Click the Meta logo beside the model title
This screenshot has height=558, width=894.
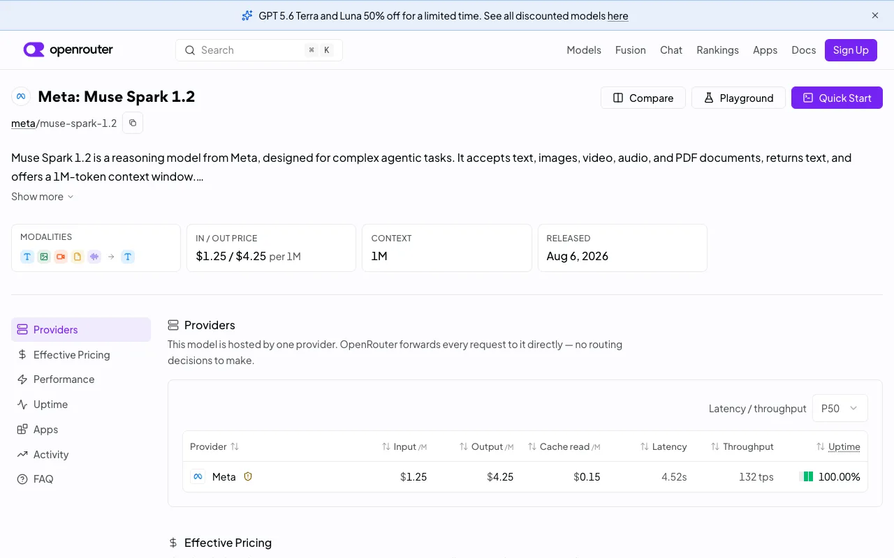pos(21,96)
